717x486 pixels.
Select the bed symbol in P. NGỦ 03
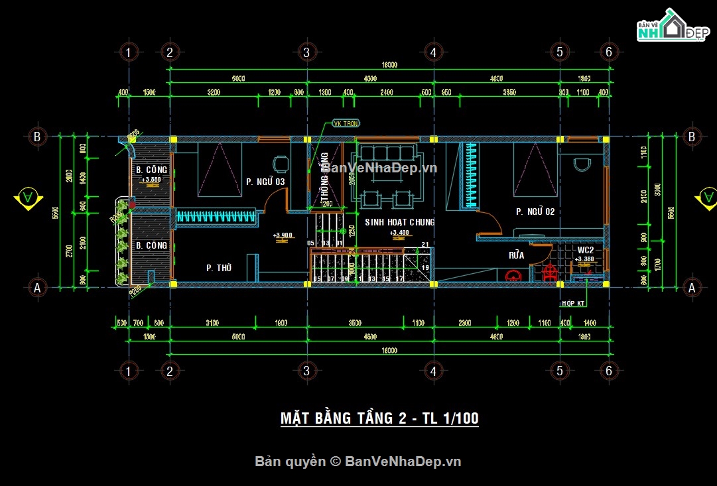[220, 170]
